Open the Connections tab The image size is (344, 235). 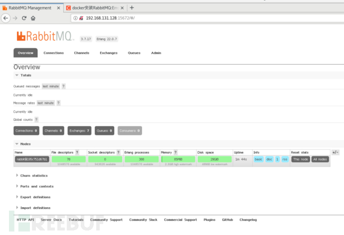(x=53, y=53)
